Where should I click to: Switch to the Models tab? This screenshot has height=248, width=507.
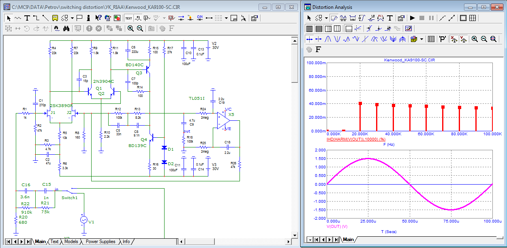pyautogui.click(x=71, y=242)
